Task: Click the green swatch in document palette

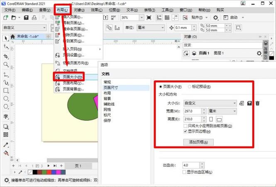Action: tap(44, 172)
